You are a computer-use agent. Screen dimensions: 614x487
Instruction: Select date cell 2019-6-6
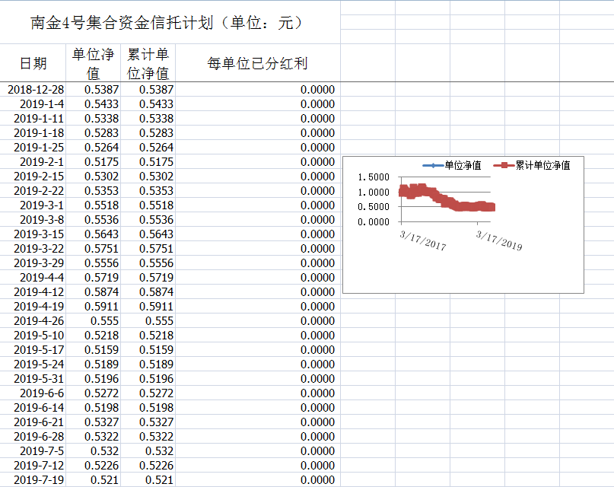click(33, 393)
